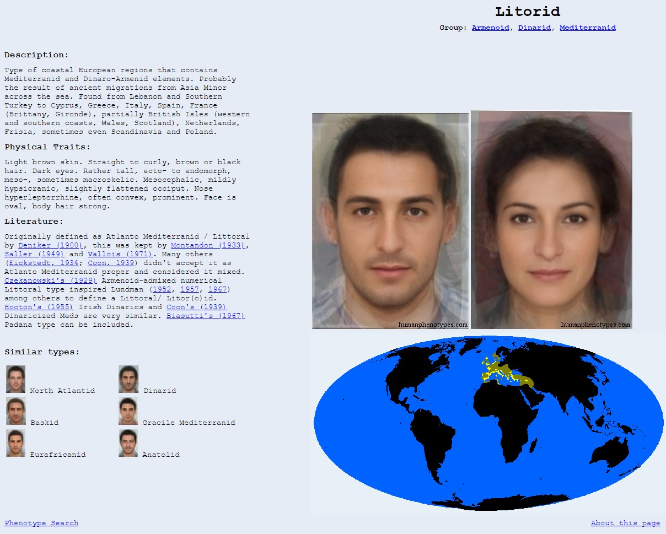The height and width of the screenshot is (534, 666).
Task: Open Lundman 1967 reference
Action: point(217,289)
